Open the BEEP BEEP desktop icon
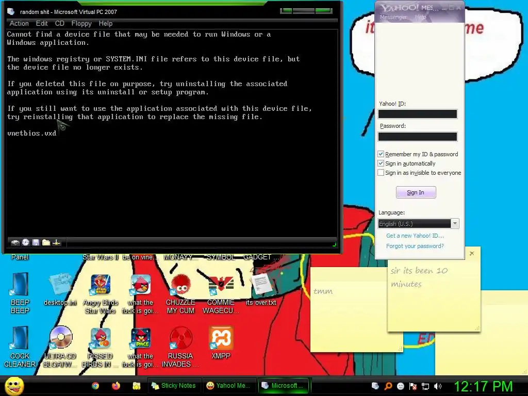 pyautogui.click(x=20, y=293)
